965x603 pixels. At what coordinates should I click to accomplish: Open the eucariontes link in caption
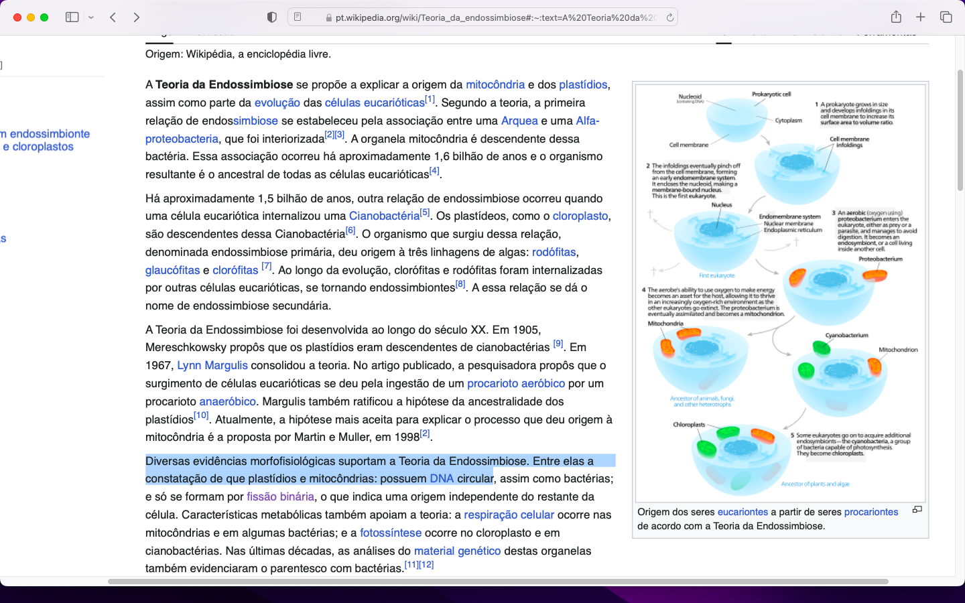pyautogui.click(x=743, y=512)
